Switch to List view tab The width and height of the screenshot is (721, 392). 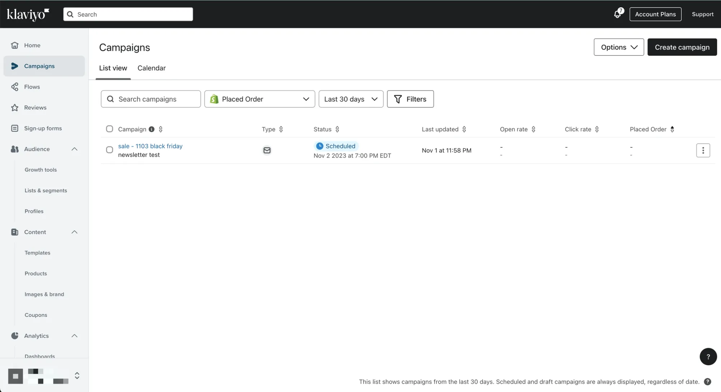point(113,68)
